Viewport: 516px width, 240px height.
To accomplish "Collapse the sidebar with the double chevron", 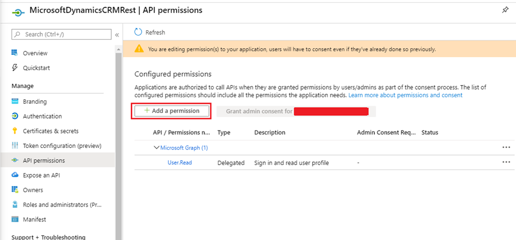I will click(116, 35).
